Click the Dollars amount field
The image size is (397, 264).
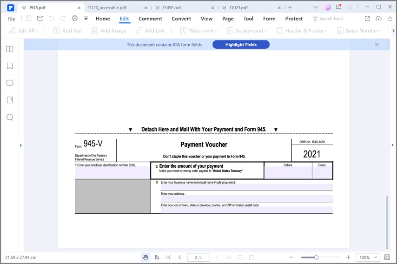288,172
